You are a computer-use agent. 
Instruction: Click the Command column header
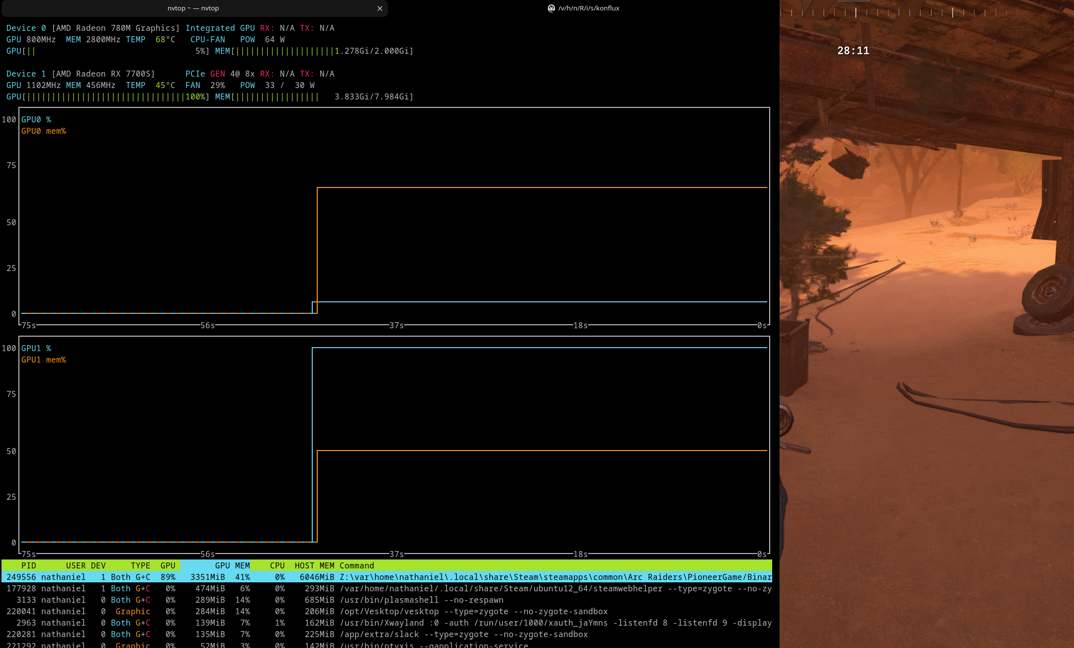(357, 565)
